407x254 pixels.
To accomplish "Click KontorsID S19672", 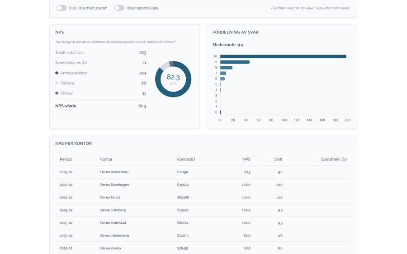I will click(183, 210).
